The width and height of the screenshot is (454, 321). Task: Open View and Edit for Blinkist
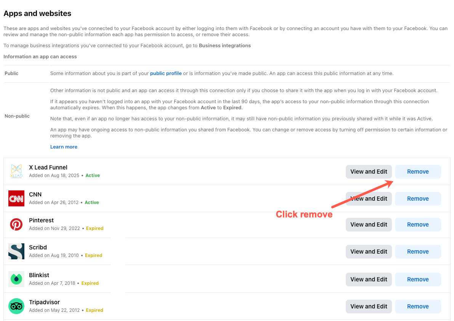[369, 279]
